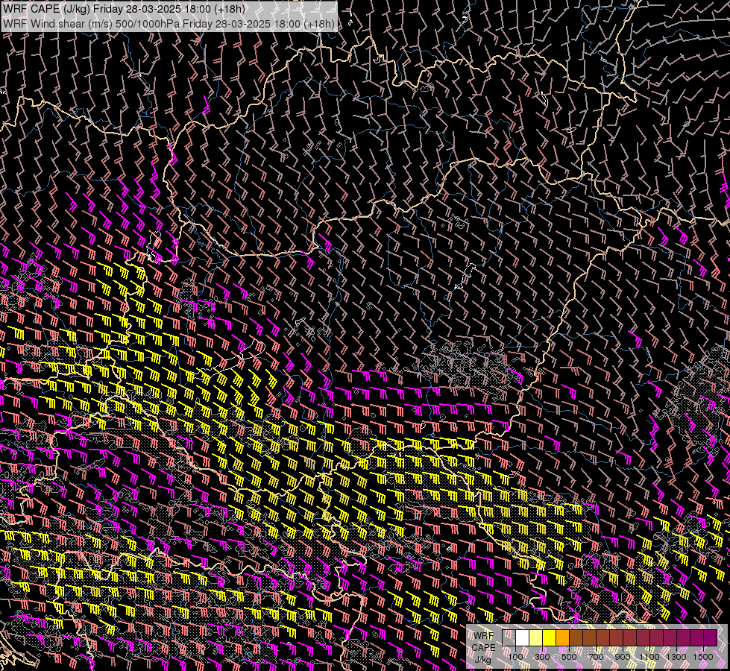Select the orange CAPE legend swatch

[x=562, y=637]
